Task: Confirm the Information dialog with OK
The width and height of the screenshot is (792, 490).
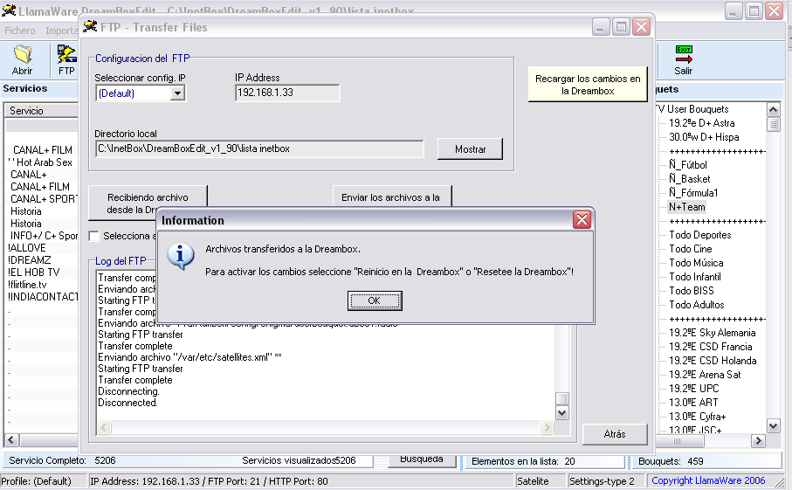Action: coord(375,300)
